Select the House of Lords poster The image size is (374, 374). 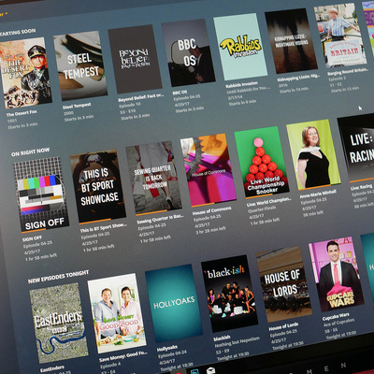point(283,284)
